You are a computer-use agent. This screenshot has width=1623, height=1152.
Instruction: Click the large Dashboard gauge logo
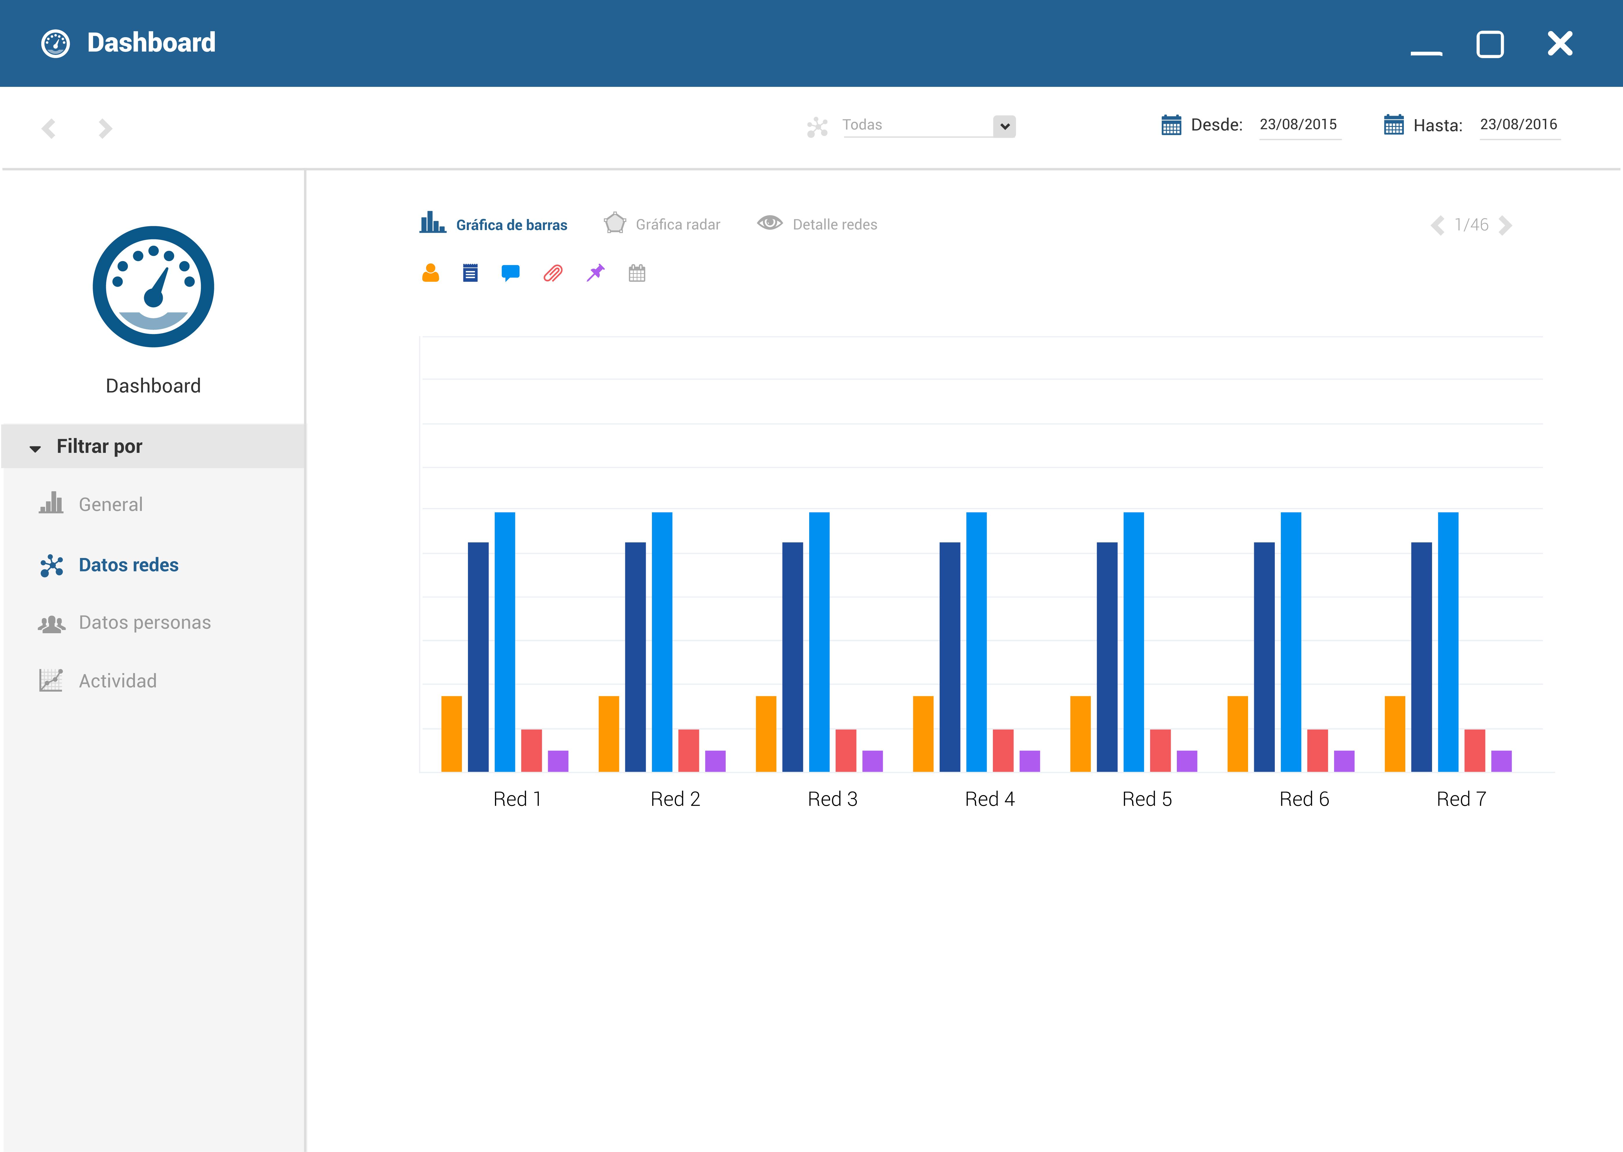click(153, 287)
